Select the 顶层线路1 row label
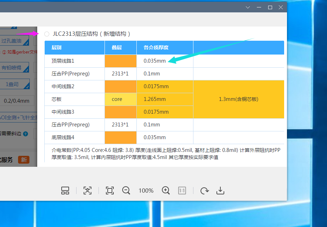Image resolution: width=327 pixels, height=227 pixels. [63, 61]
